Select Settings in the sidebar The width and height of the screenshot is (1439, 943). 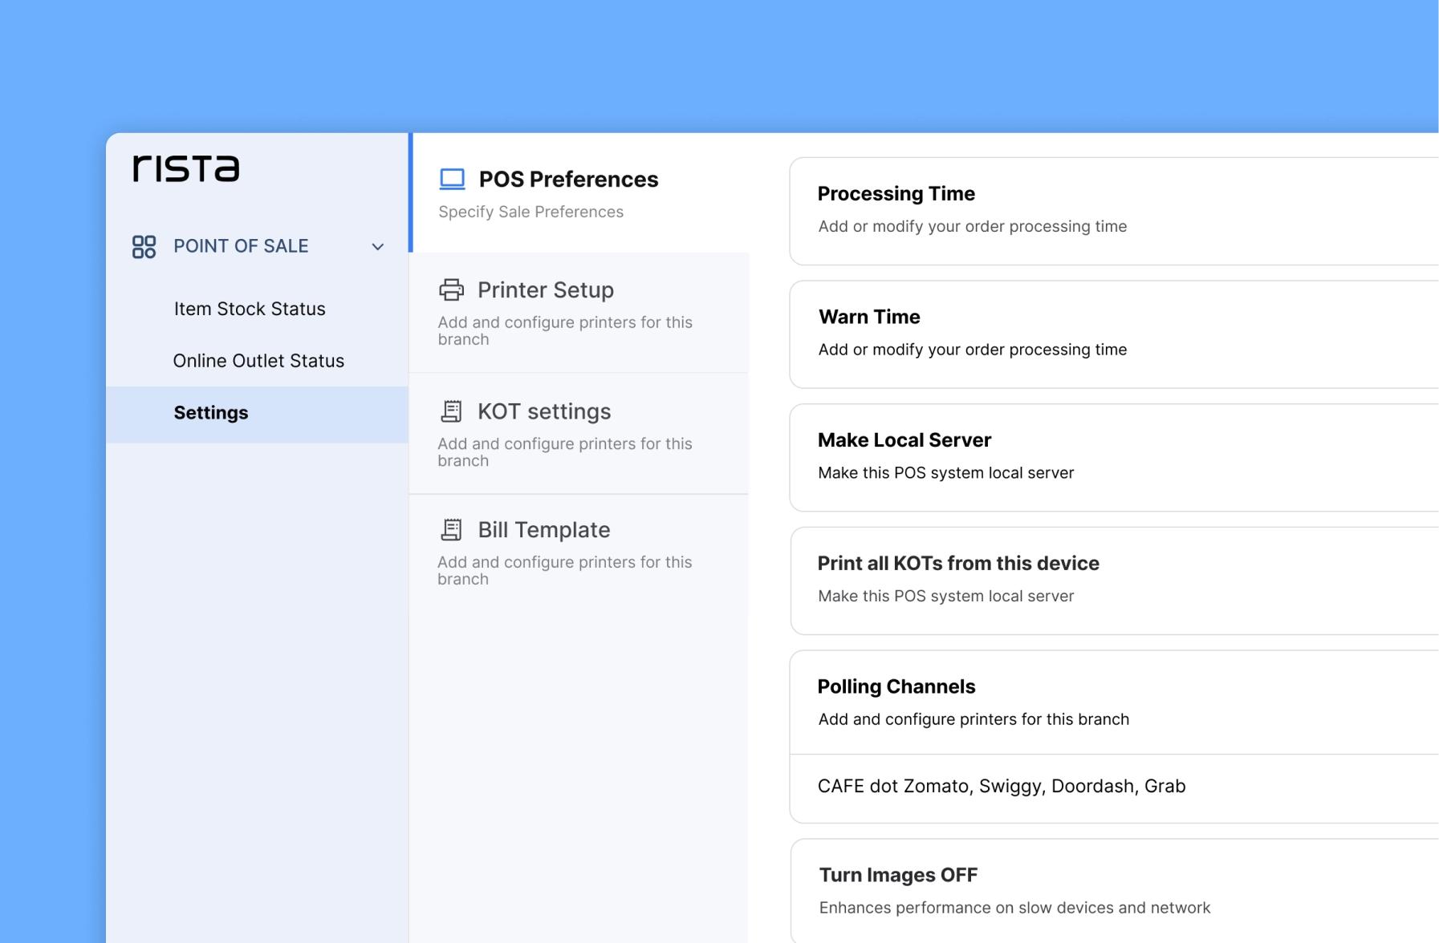211,413
